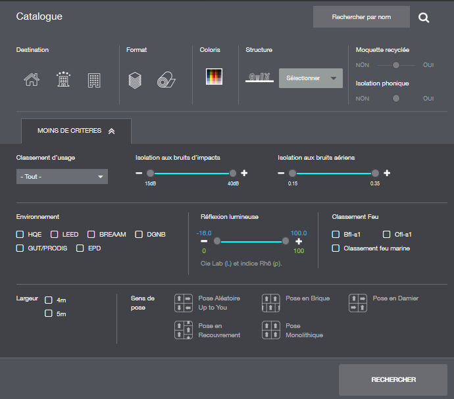The width and height of the screenshot is (454, 399).
Task: Click the Pose Monolithique label
Action: tap(304, 331)
